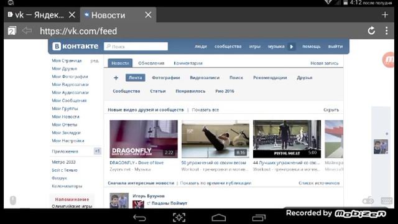
Task: Open 'Список источников' link
Action: click(x=319, y=183)
